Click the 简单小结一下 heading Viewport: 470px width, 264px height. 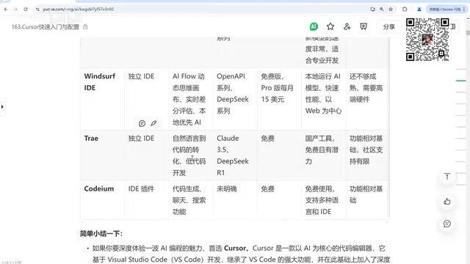tap(101, 233)
